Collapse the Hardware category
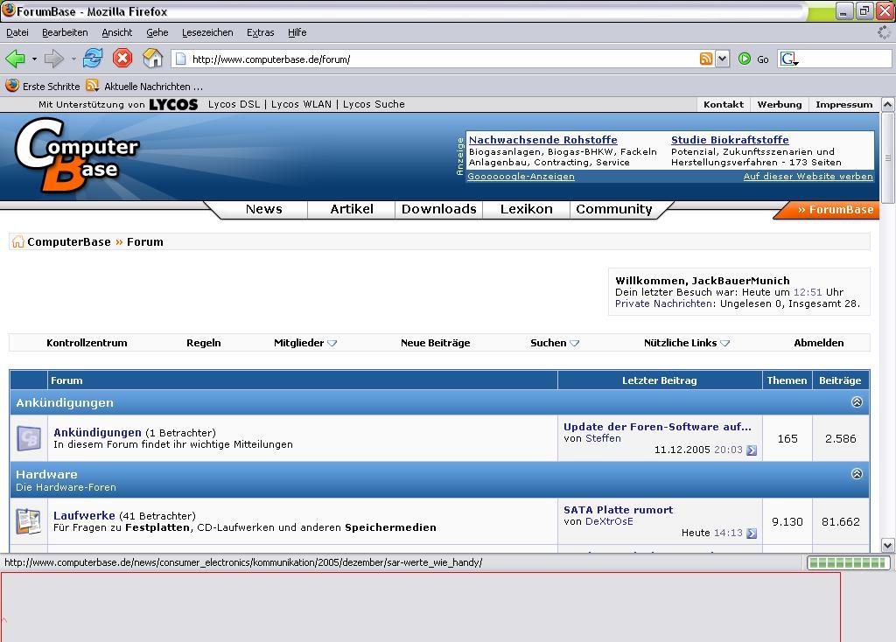Viewport: 896px width, 642px height. [x=857, y=473]
